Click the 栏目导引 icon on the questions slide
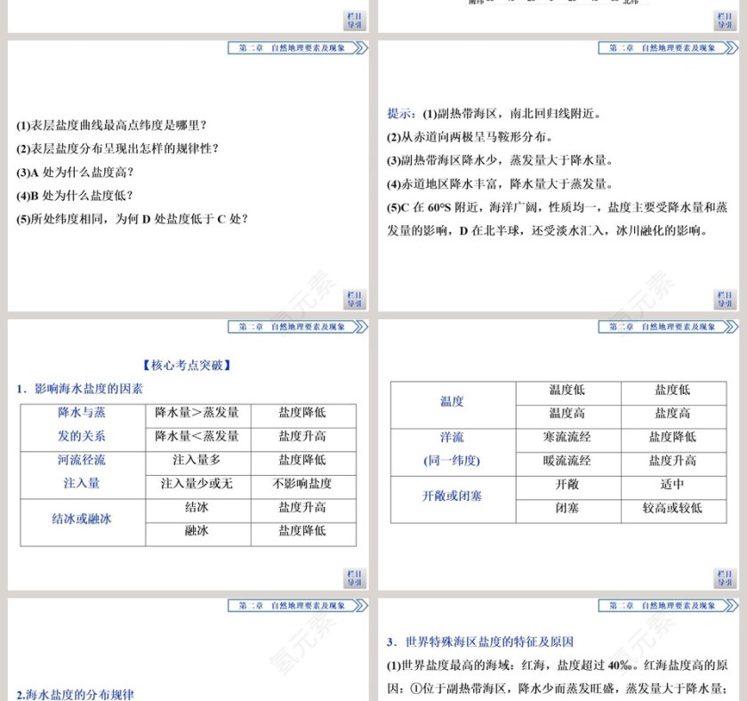The width and height of the screenshot is (747, 701). point(353,300)
